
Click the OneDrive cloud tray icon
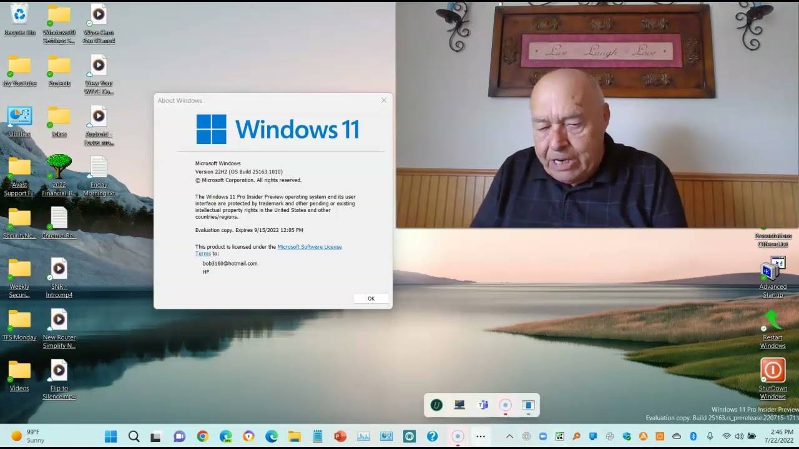[x=677, y=437]
